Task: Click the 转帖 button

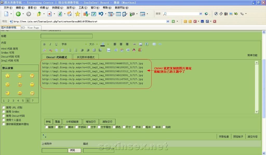Action: [x=48, y=122]
